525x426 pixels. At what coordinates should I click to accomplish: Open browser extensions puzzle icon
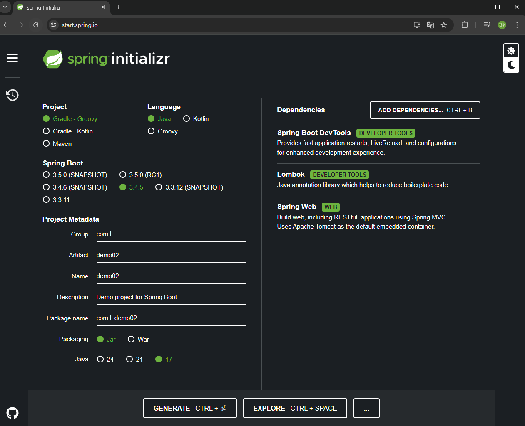click(465, 25)
